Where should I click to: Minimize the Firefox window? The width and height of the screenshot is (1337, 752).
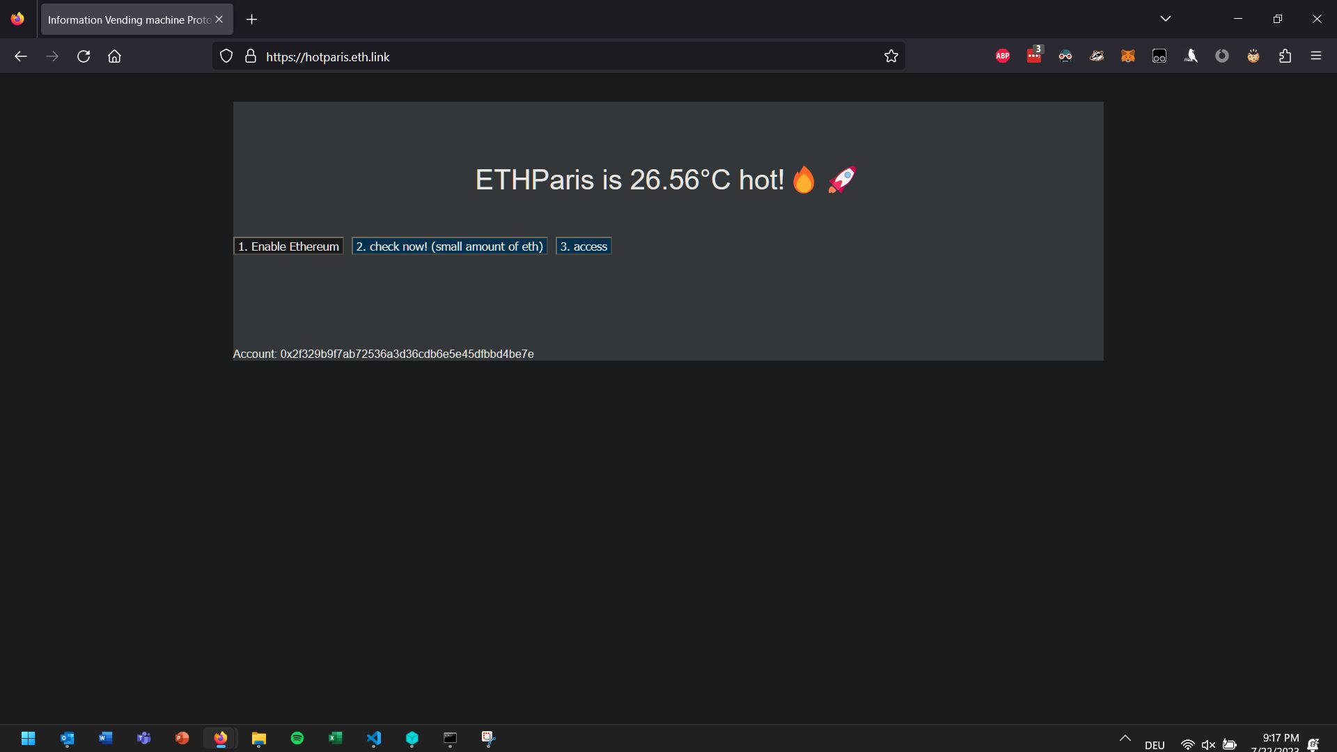[x=1238, y=19]
